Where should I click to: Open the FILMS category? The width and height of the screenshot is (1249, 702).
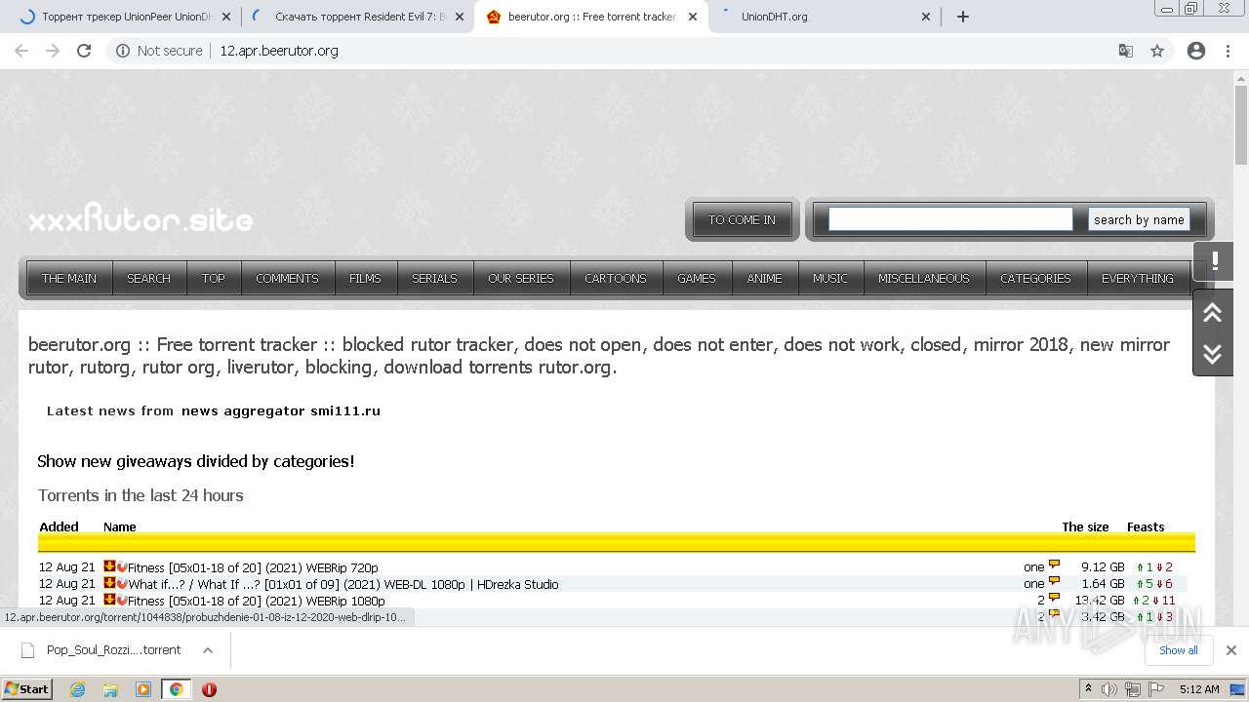point(365,278)
